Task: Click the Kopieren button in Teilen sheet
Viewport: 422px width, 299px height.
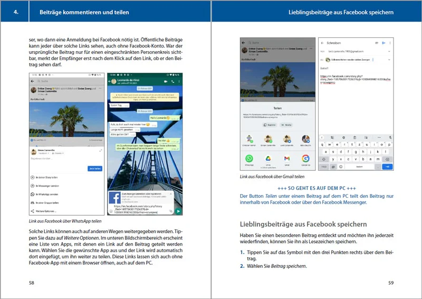Action: tap(270, 125)
